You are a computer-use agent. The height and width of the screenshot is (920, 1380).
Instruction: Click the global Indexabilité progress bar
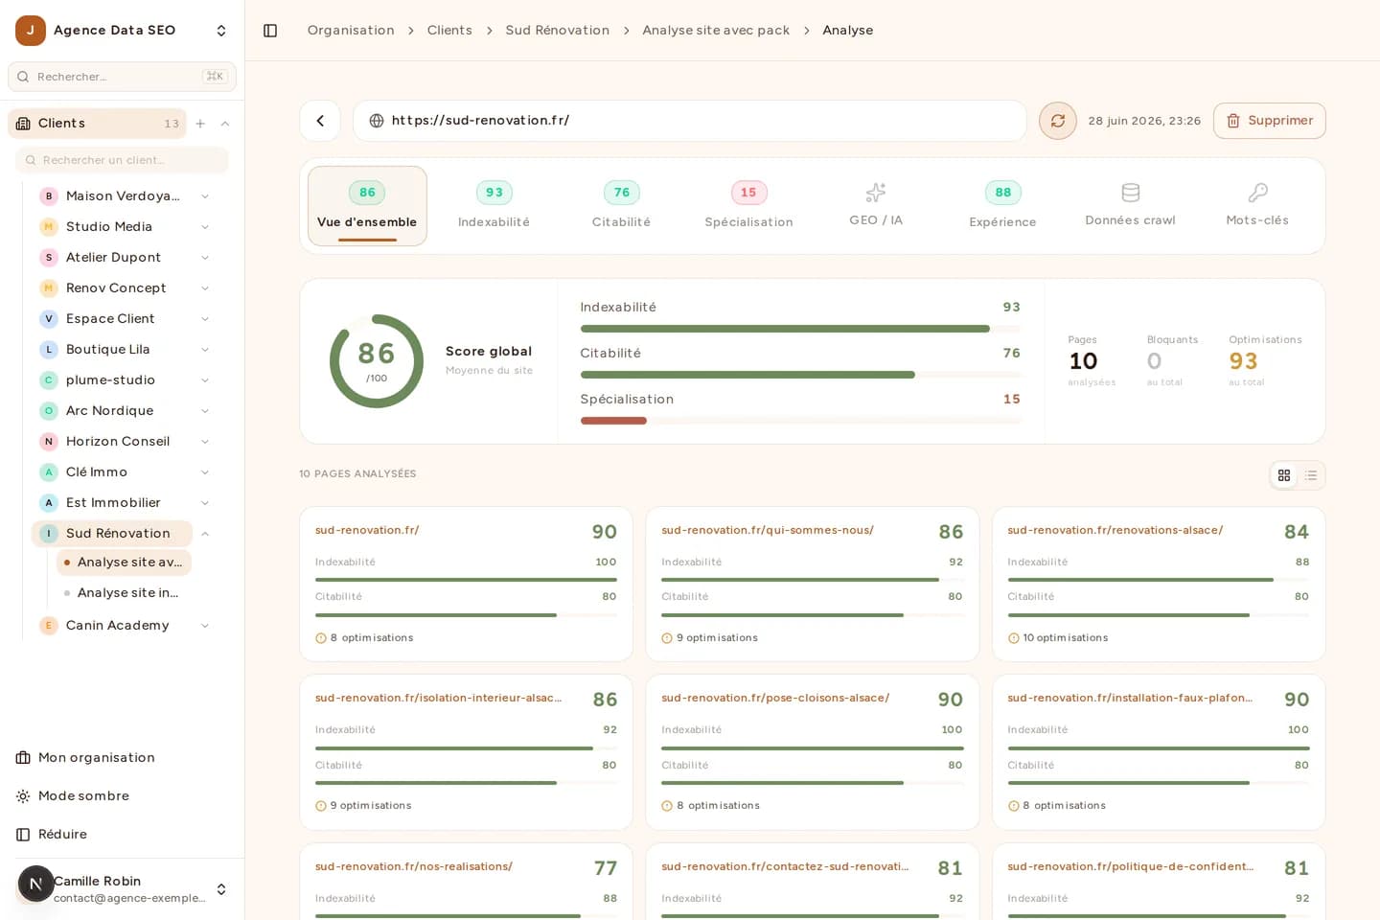801,329
